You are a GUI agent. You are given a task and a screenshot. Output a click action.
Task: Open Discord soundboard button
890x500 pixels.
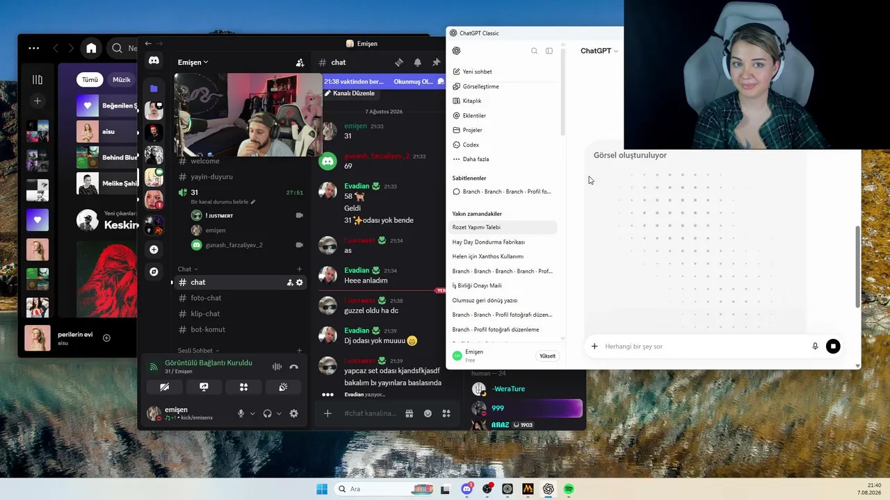283,387
